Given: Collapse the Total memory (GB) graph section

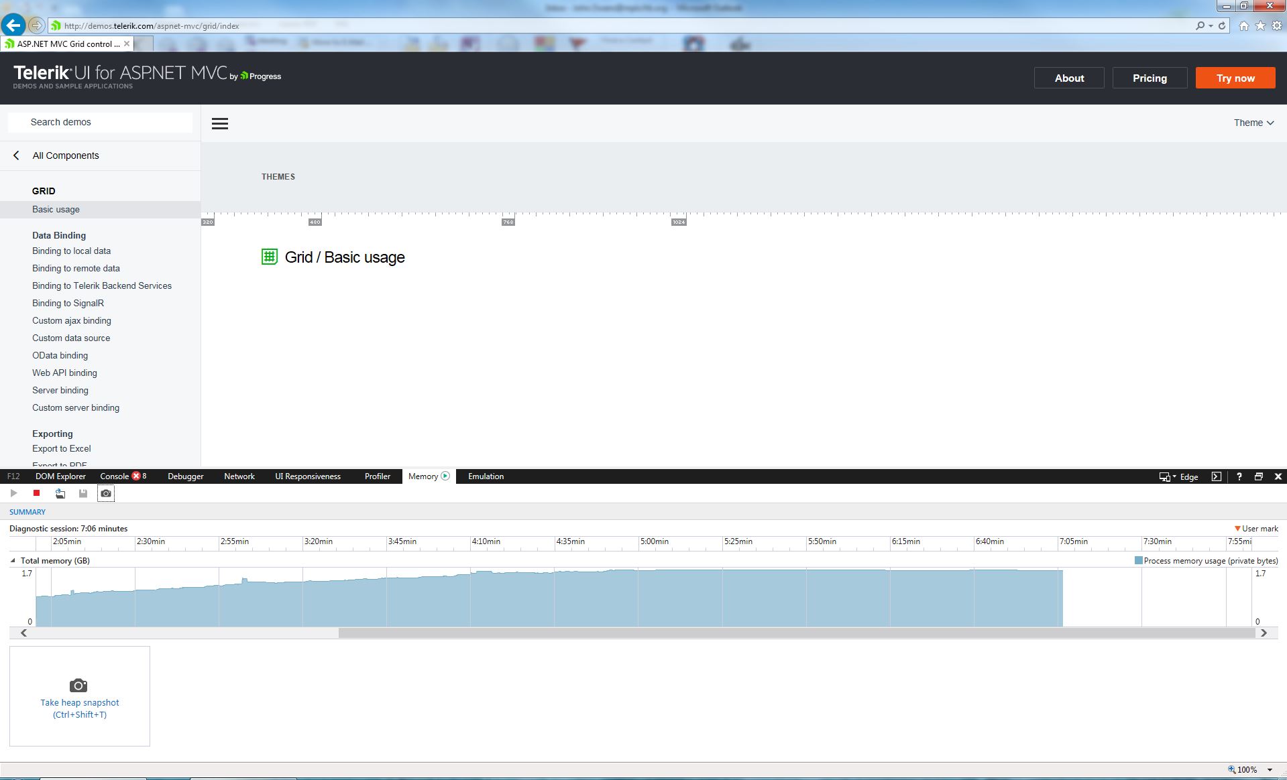Looking at the screenshot, I should click(x=13, y=560).
